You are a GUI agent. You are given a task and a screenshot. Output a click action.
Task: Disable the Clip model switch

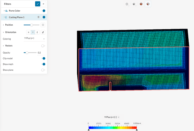(x=43, y=58)
